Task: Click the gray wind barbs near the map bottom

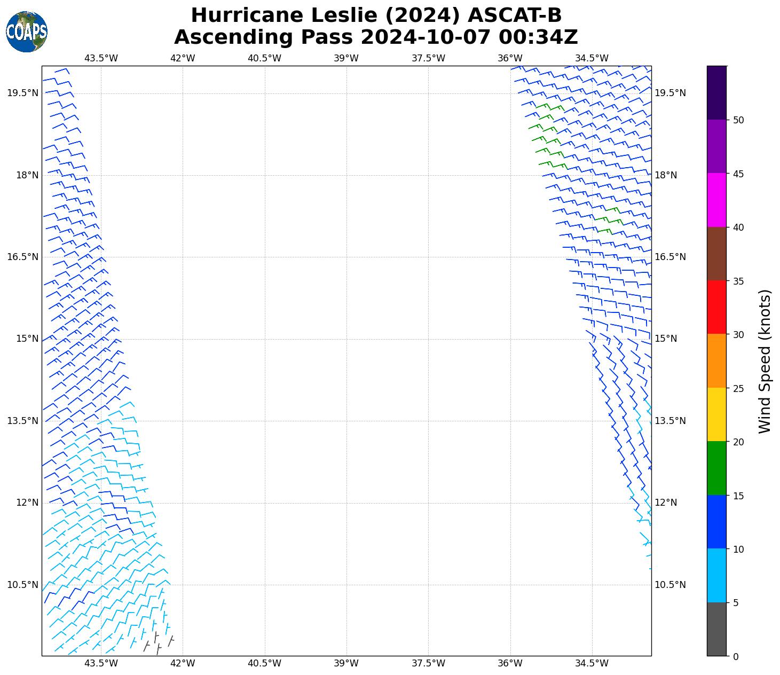Action: click(158, 642)
